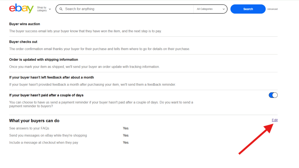The height and width of the screenshot is (168, 299).
Task: Click the buyer hasn't paid heading
Action: pyautogui.click(x=46, y=95)
